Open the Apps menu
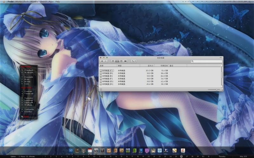The image size is (254, 158). (51, 2)
